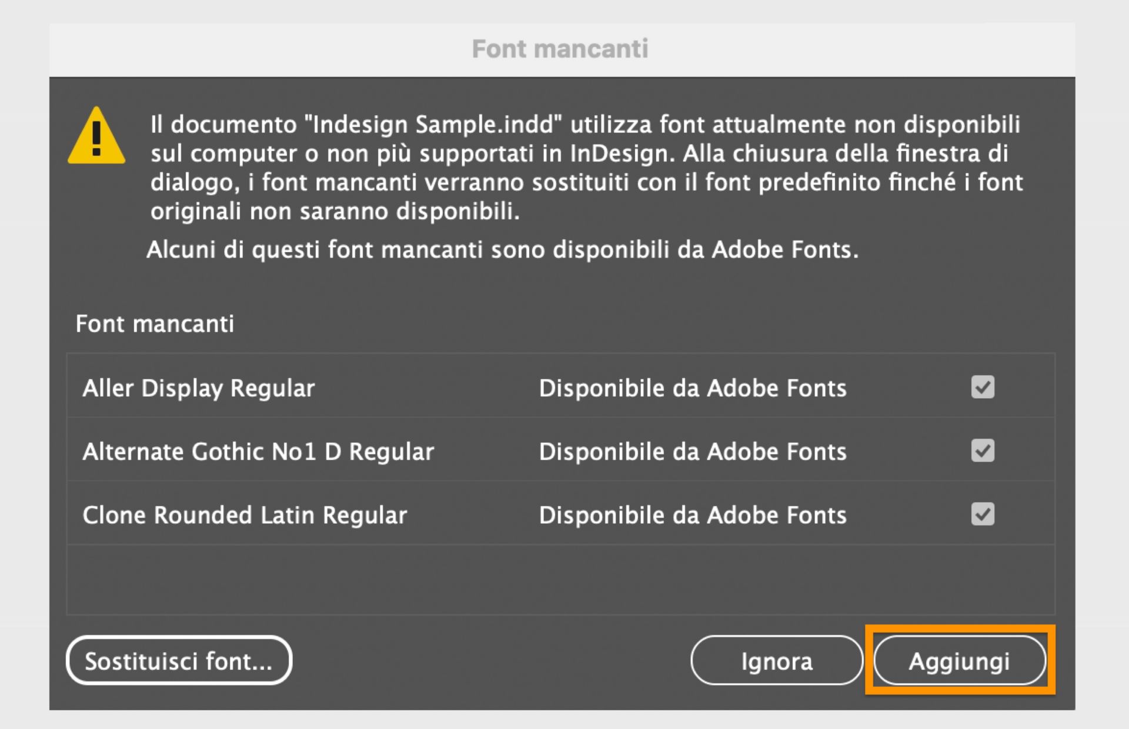The image size is (1129, 729).
Task: Click Disponibile da Adobe Fonts for Alternate Gothic
Action: [x=693, y=451]
